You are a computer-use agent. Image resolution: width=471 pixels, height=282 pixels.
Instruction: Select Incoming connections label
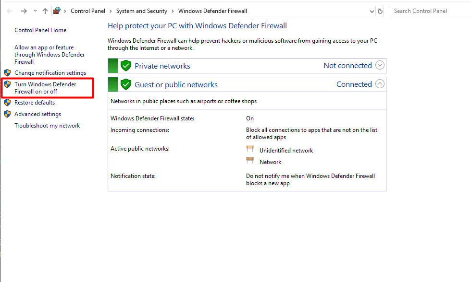(140, 130)
